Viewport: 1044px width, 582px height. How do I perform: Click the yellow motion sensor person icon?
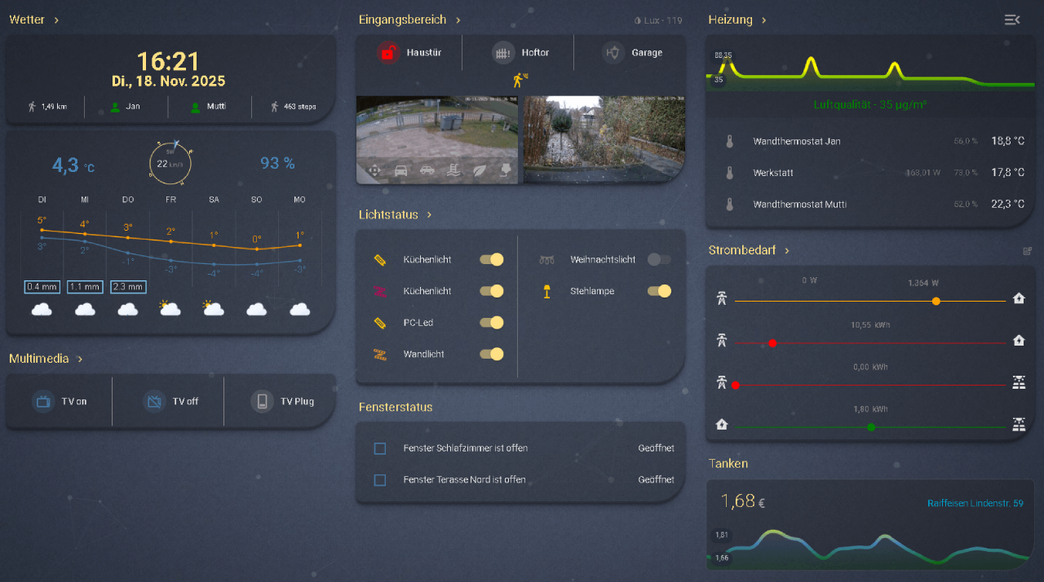(520, 80)
